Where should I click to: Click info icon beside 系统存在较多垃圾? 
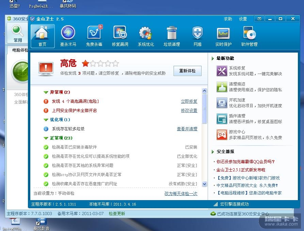coord(46,129)
